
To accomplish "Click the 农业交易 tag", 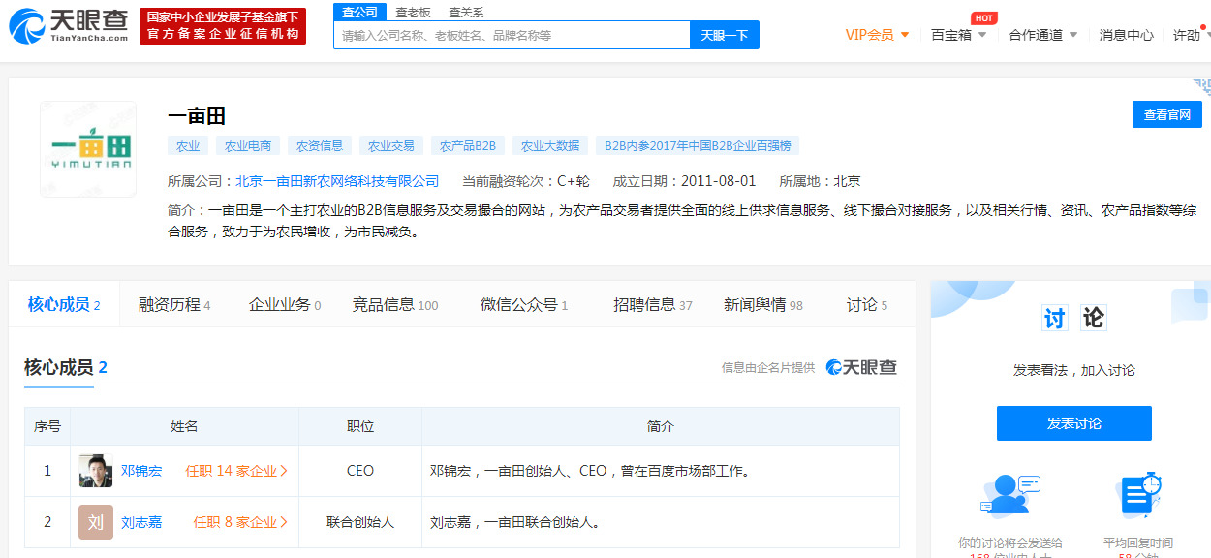I will tap(391, 146).
